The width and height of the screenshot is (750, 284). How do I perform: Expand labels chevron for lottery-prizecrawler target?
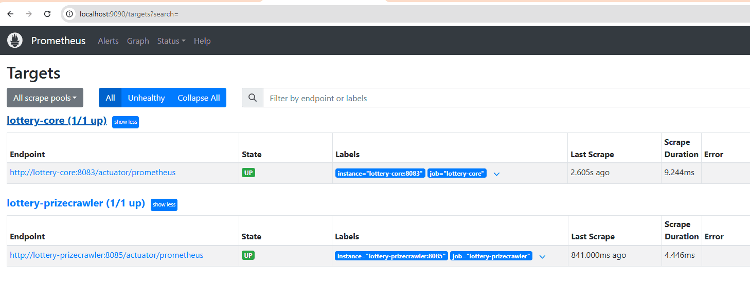[542, 256]
